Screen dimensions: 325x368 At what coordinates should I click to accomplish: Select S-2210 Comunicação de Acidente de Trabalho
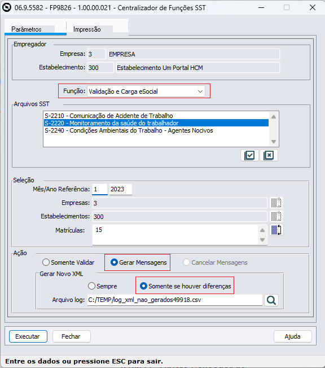[x=156, y=116]
